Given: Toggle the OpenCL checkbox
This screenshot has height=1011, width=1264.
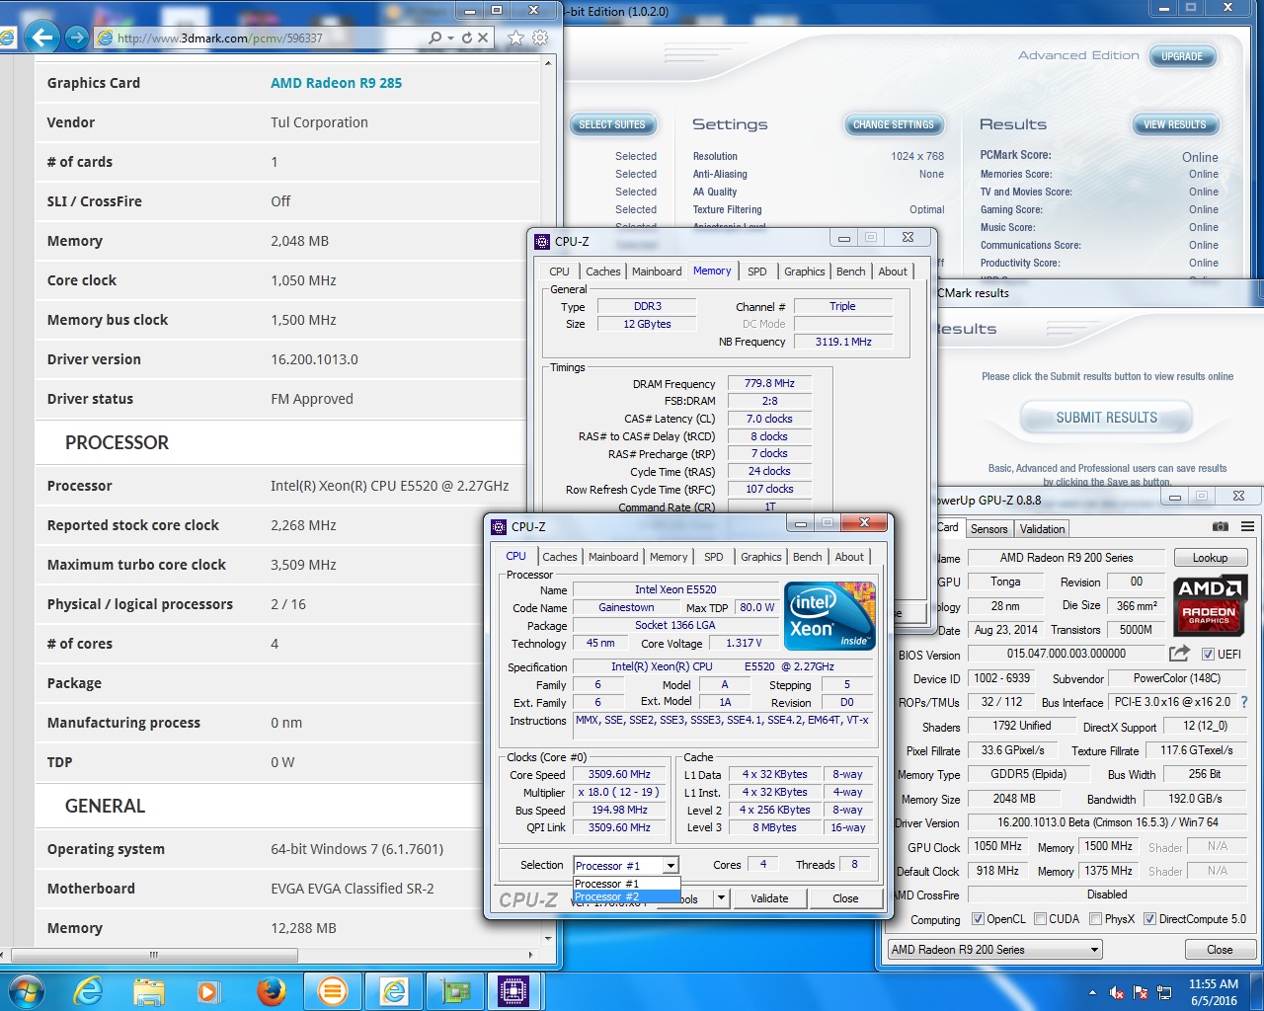Looking at the screenshot, I should tap(978, 919).
